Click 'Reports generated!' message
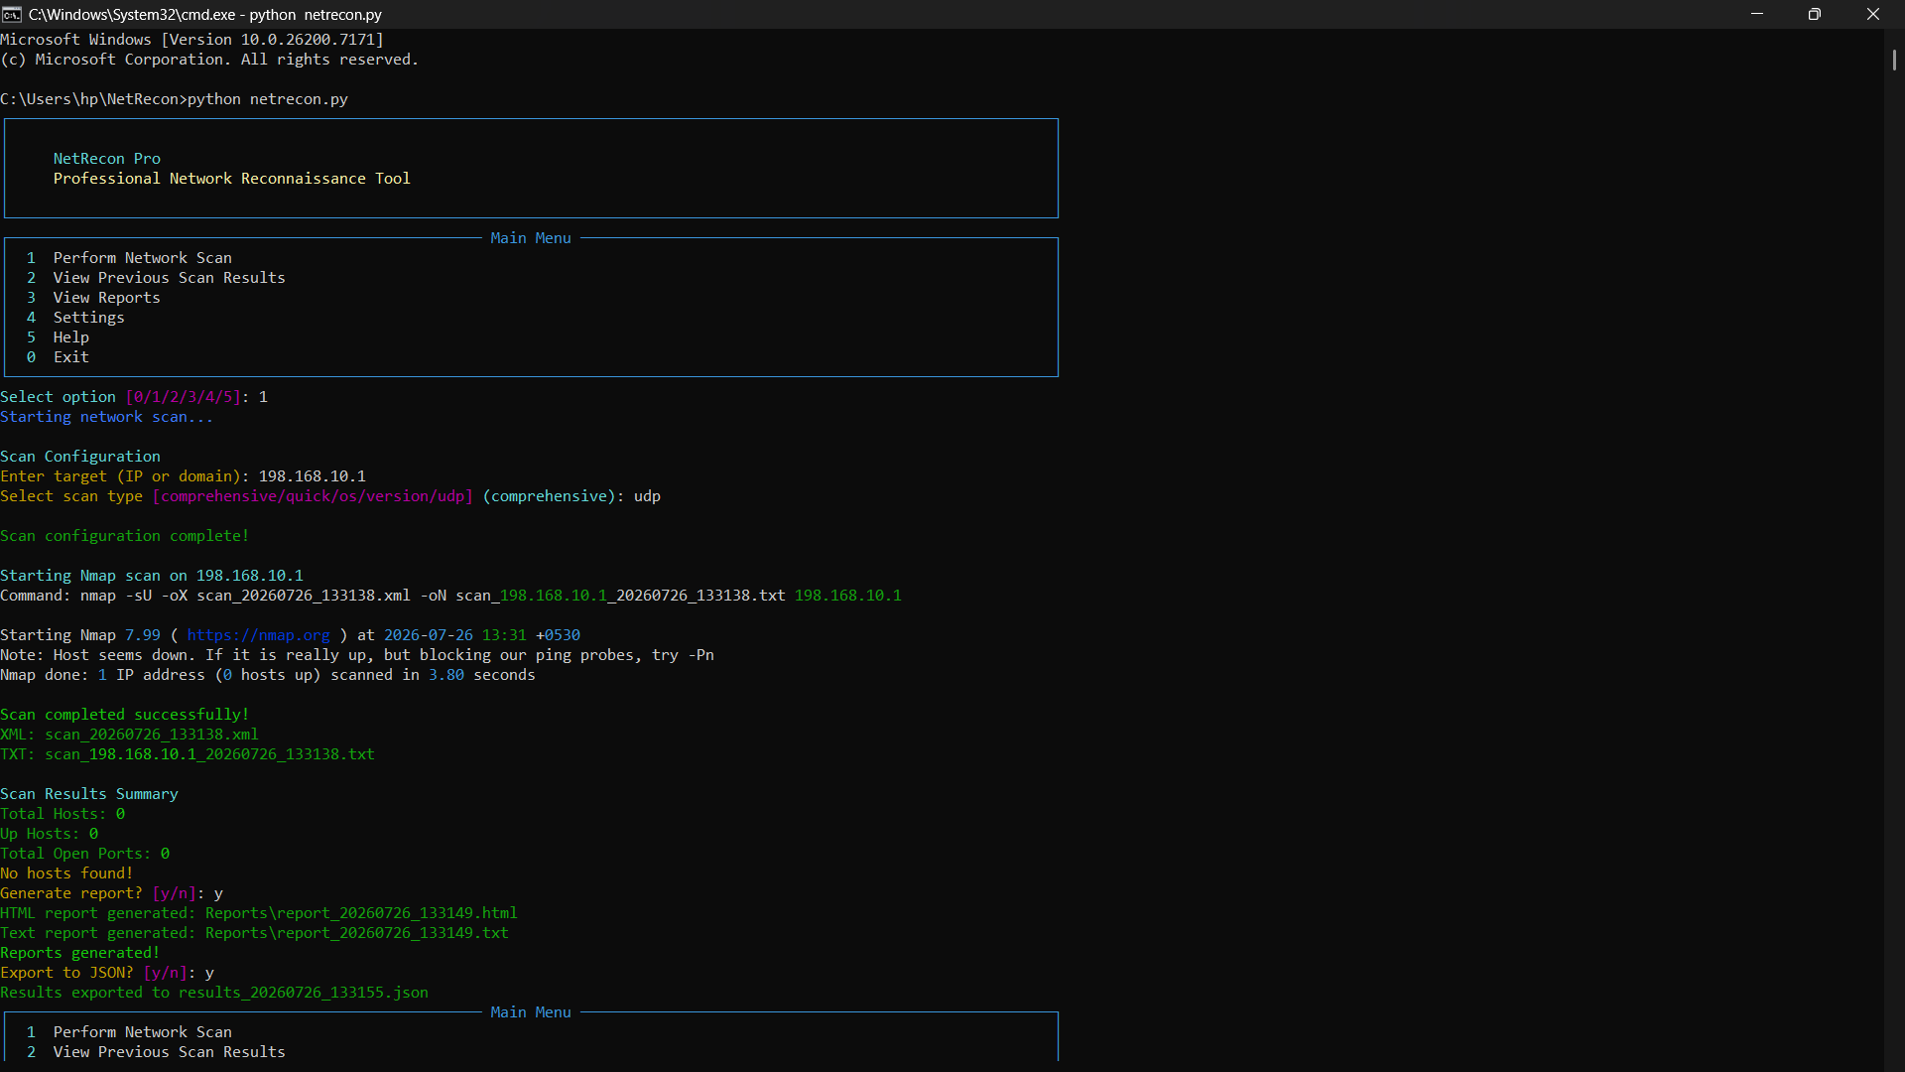 pos(79,953)
